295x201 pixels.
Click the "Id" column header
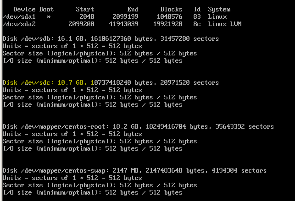tap(197, 9)
